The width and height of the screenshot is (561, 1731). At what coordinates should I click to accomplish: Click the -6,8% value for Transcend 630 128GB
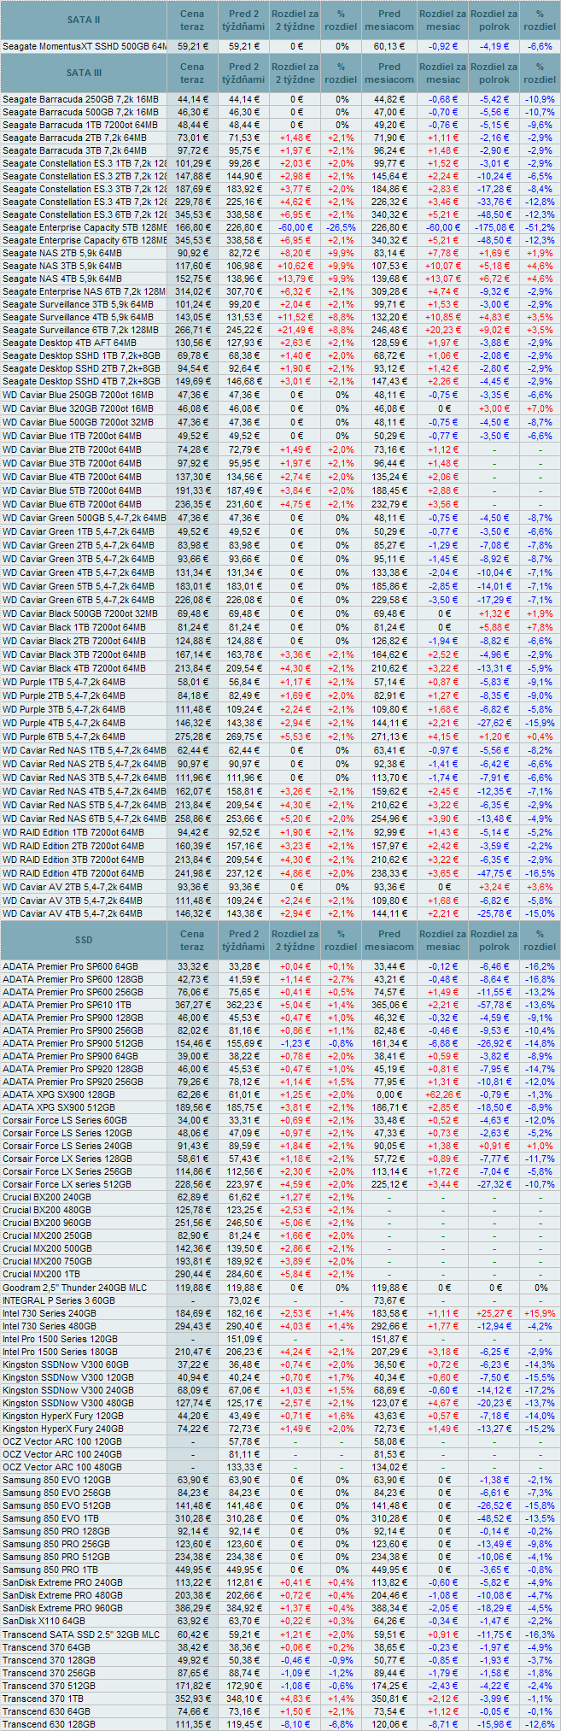tap(342, 1724)
